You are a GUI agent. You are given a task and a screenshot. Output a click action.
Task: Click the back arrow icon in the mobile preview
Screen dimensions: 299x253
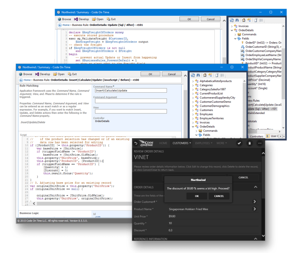136,144
